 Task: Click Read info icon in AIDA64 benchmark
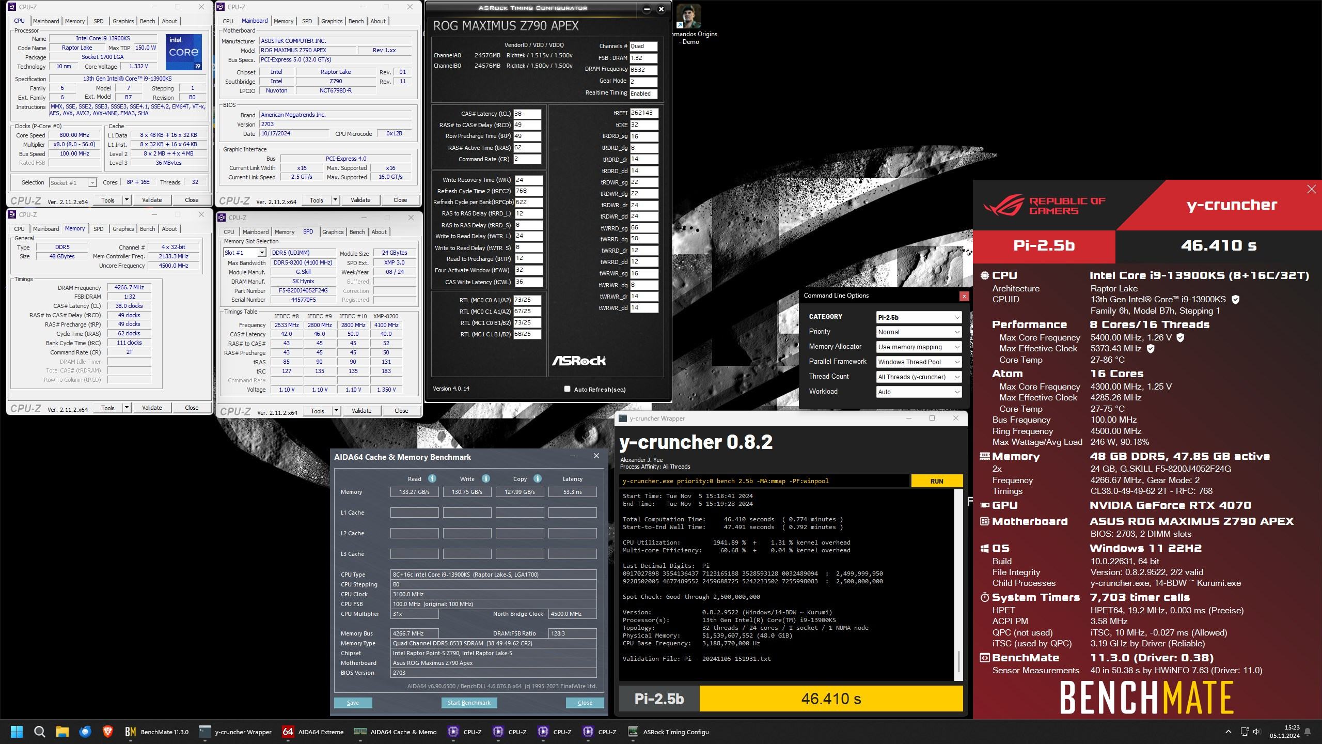pyautogui.click(x=432, y=478)
